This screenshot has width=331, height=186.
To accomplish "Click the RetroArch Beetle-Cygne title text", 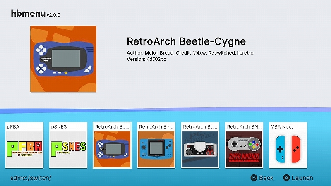I will click(x=186, y=41).
